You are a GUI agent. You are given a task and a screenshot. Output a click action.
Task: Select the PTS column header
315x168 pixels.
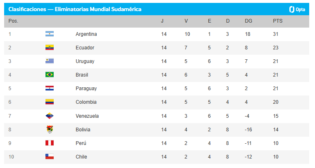click(x=278, y=21)
